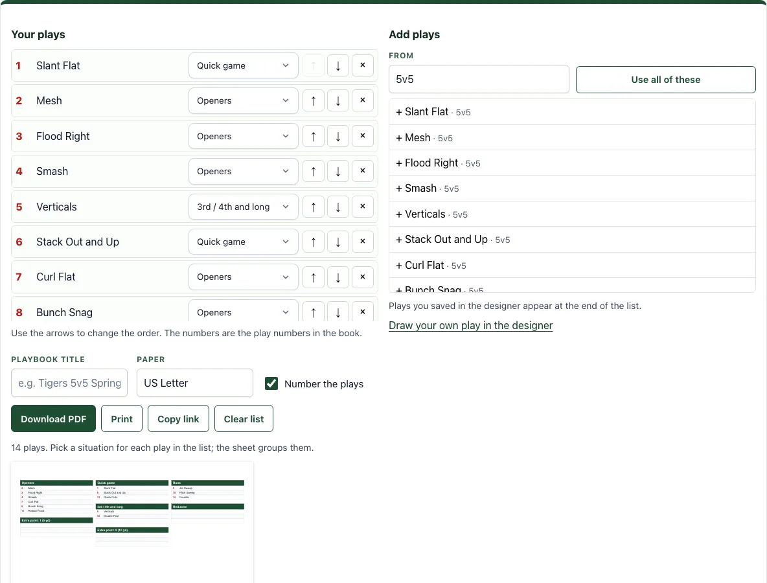
Task: Add Curl Flat 5v5 to plays
Action: pos(572,265)
